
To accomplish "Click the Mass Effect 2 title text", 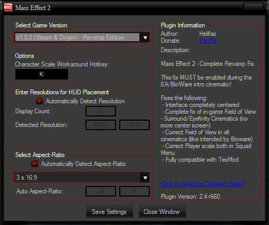I will point(33,8).
